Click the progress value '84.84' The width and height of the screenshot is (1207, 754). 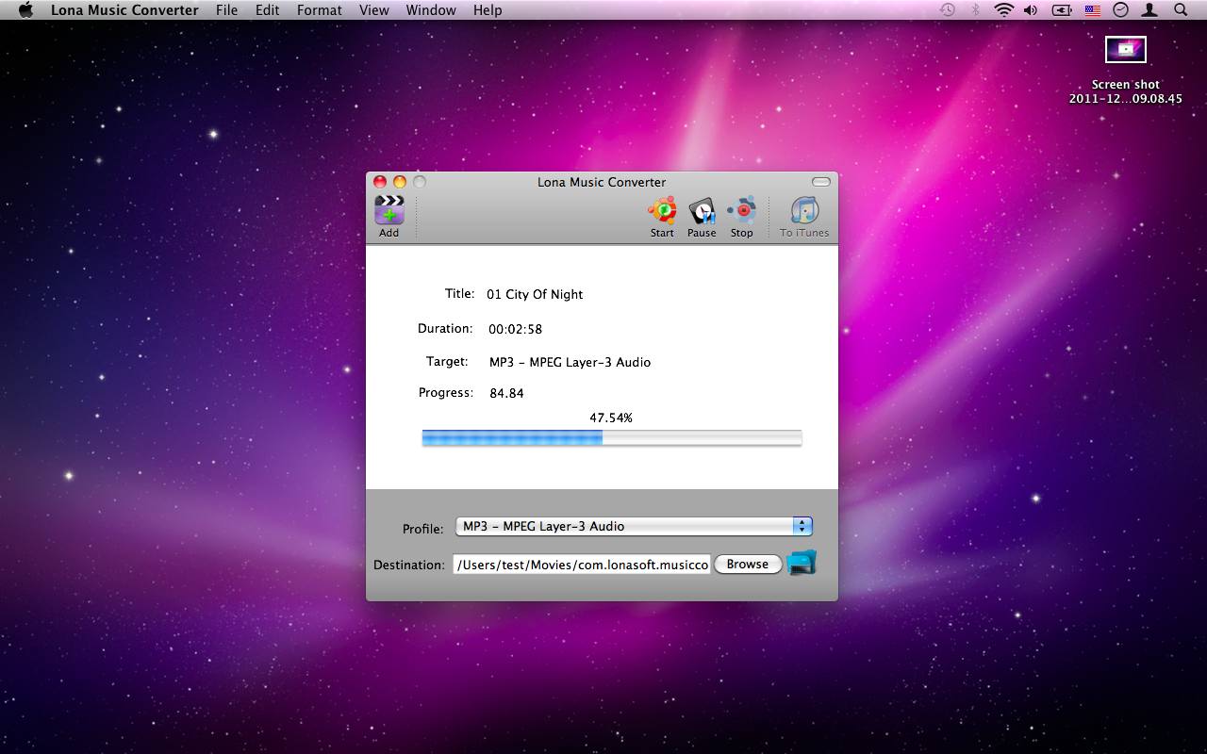506,393
